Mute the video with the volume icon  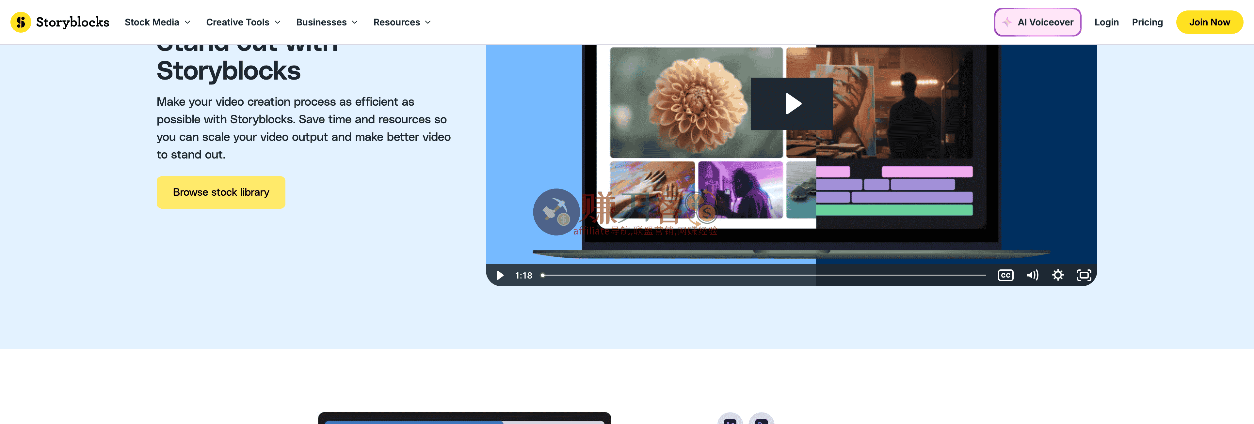coord(1032,275)
